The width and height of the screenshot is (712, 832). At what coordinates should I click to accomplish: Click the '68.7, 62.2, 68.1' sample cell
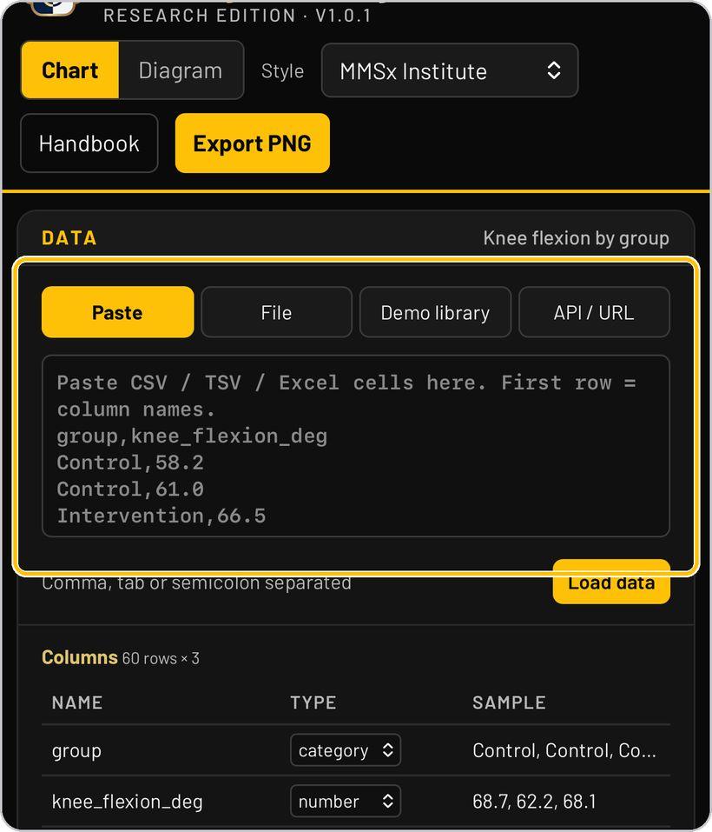coord(534,802)
